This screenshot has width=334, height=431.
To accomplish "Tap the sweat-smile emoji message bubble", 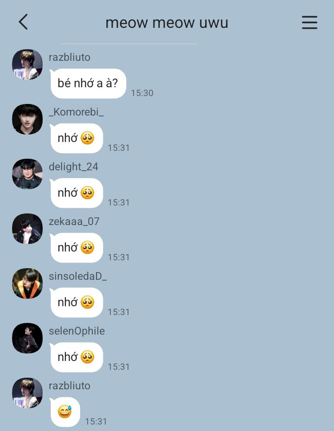I will [x=65, y=412].
